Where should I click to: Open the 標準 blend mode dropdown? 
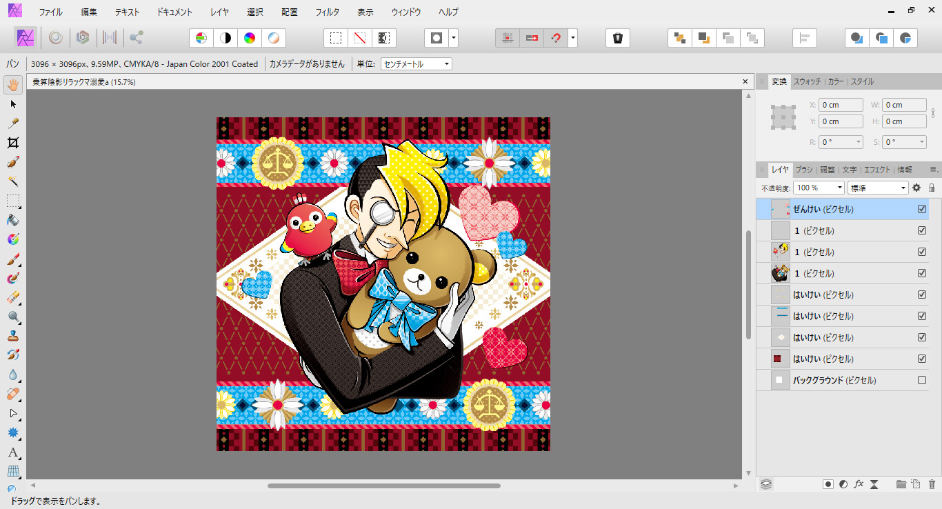(x=878, y=188)
